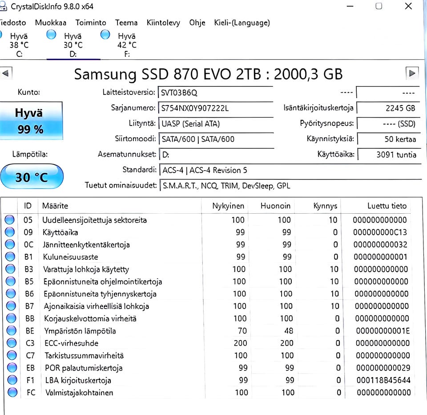This screenshot has width=427, height=415.
Task: Select the D: drive status orb
Action: 51,35
